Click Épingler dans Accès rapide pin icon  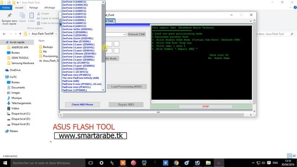click(9, 15)
